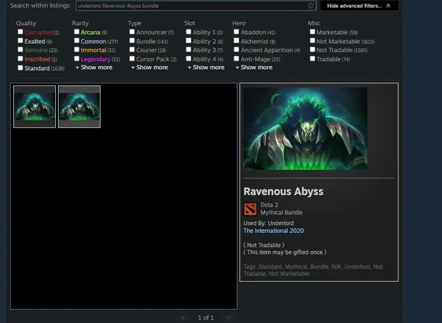
Task: Click the This item may be gifted once text
Action: click(x=285, y=252)
